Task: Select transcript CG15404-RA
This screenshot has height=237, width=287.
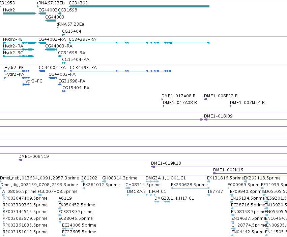Action: tap(64, 63)
